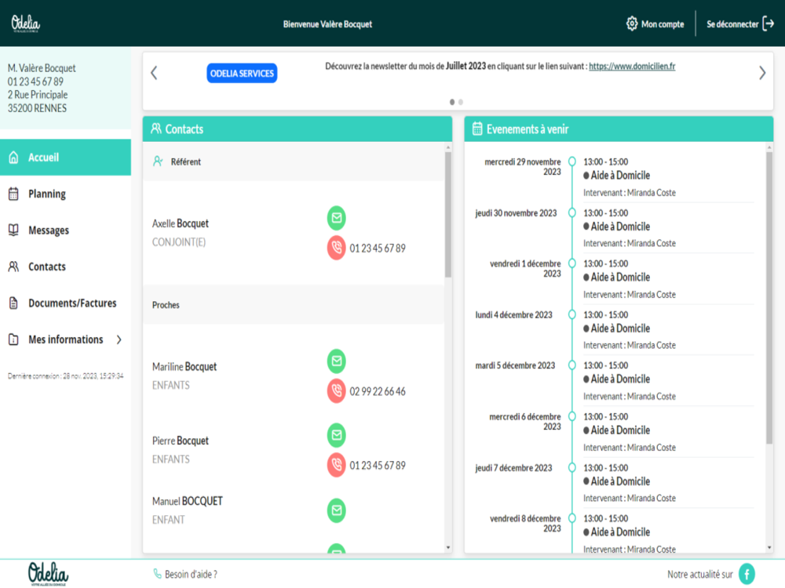Image resolution: width=785 pixels, height=588 pixels.
Task: Send email to Mariline Bocquet
Action: coord(337,361)
